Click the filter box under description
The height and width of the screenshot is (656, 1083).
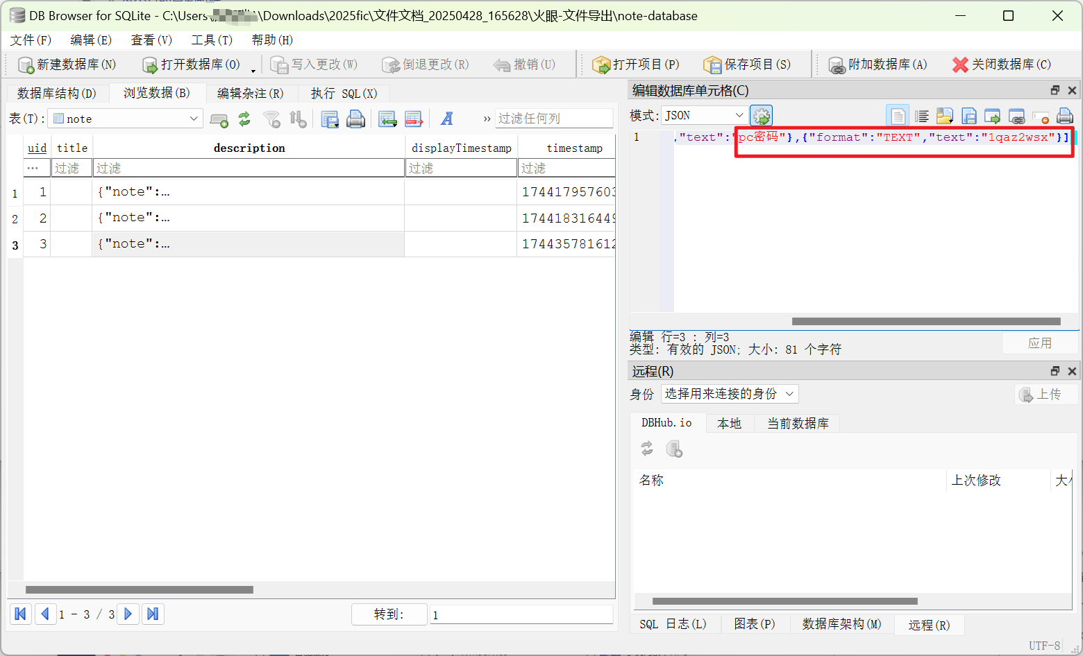coord(249,168)
